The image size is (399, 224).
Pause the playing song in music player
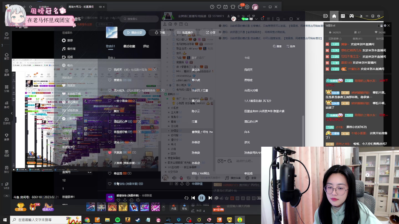point(201,198)
